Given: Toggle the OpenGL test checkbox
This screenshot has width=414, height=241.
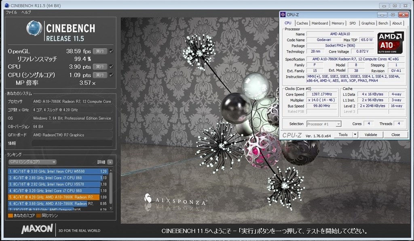Looking at the screenshot, I should (x=111, y=51).
